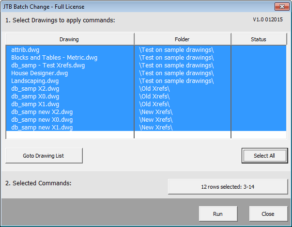Click Old Xrefs folder for db_samp X0.dwg
Viewport: 292px width, 227px height.
[x=183, y=97]
